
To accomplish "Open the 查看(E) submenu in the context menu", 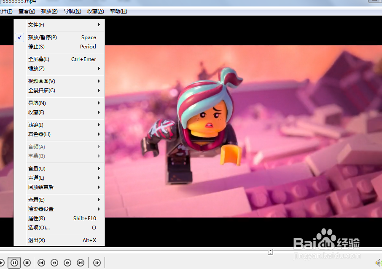I will (x=59, y=200).
